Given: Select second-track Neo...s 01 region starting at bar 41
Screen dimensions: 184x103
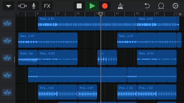Looking at the screenshot, I should coord(147,40).
